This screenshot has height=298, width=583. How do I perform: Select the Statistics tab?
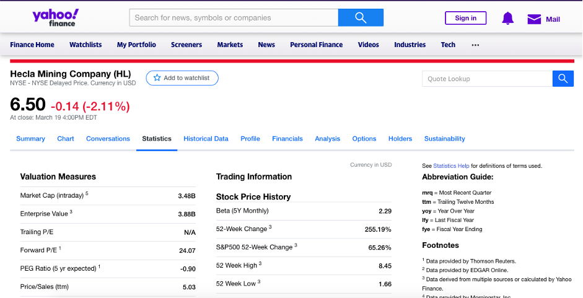[157, 139]
